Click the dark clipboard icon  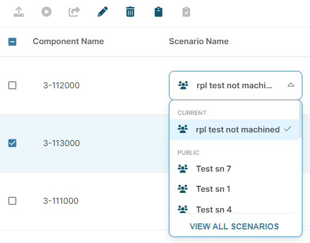(x=159, y=12)
